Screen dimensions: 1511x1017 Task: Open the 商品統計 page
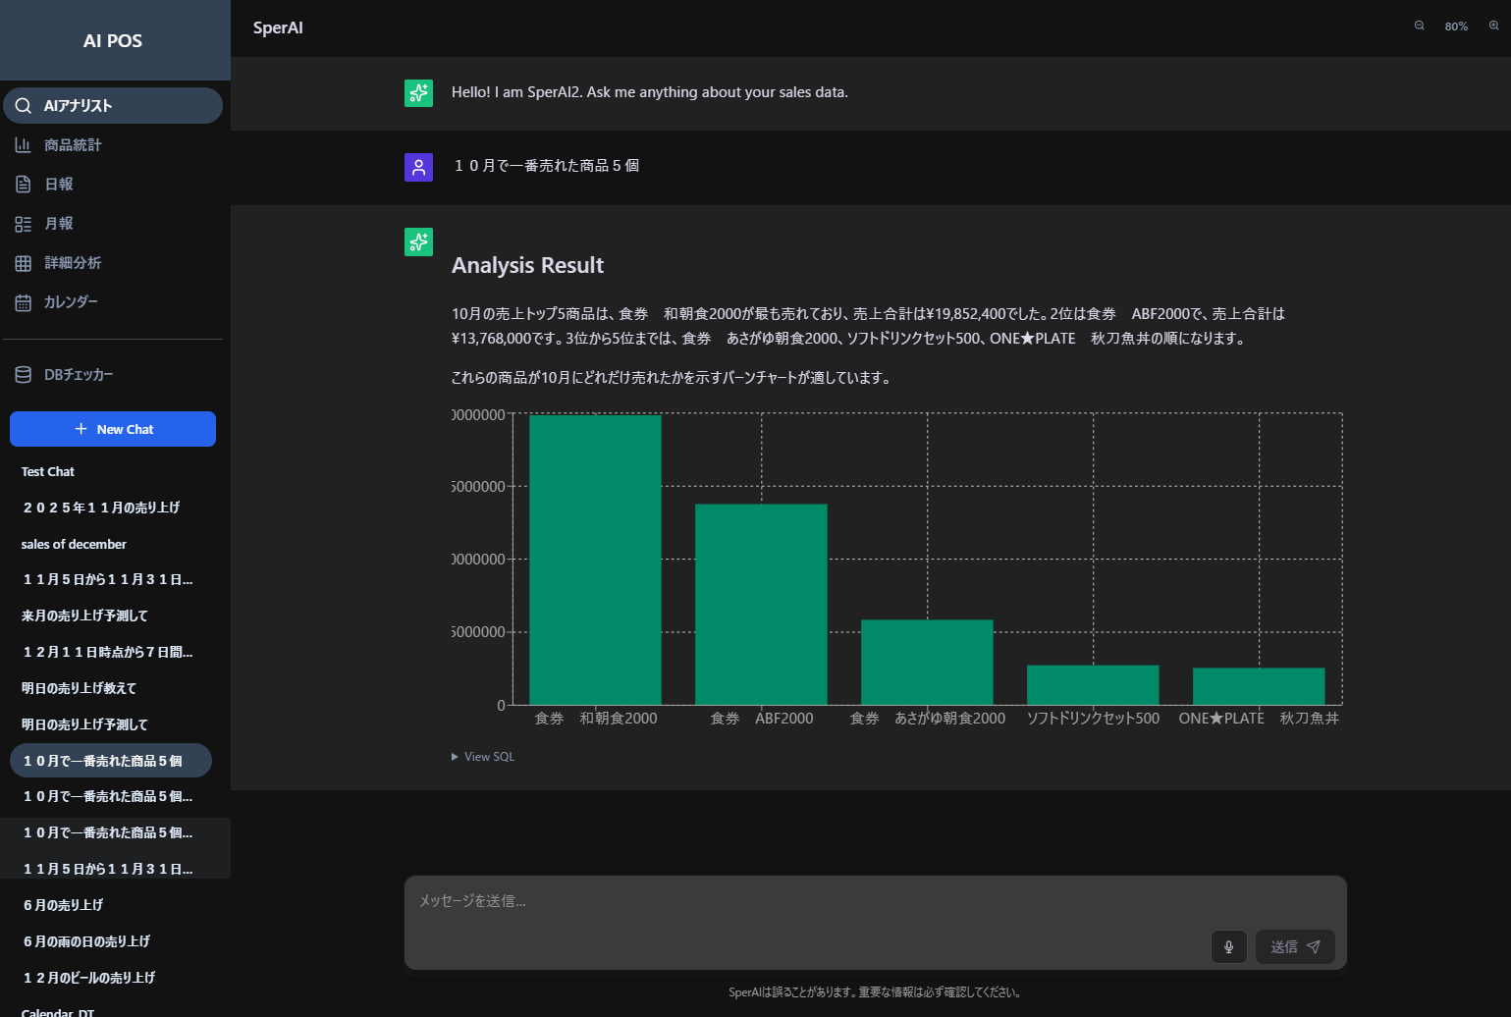click(x=113, y=145)
